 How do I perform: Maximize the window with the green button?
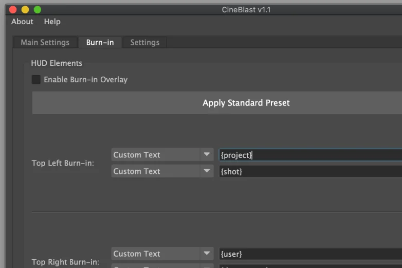[38, 10]
